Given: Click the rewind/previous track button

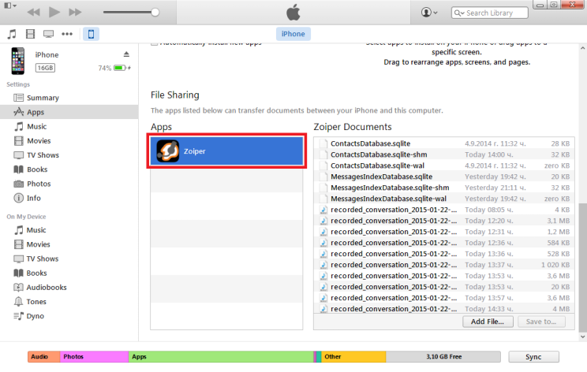Looking at the screenshot, I should [33, 13].
